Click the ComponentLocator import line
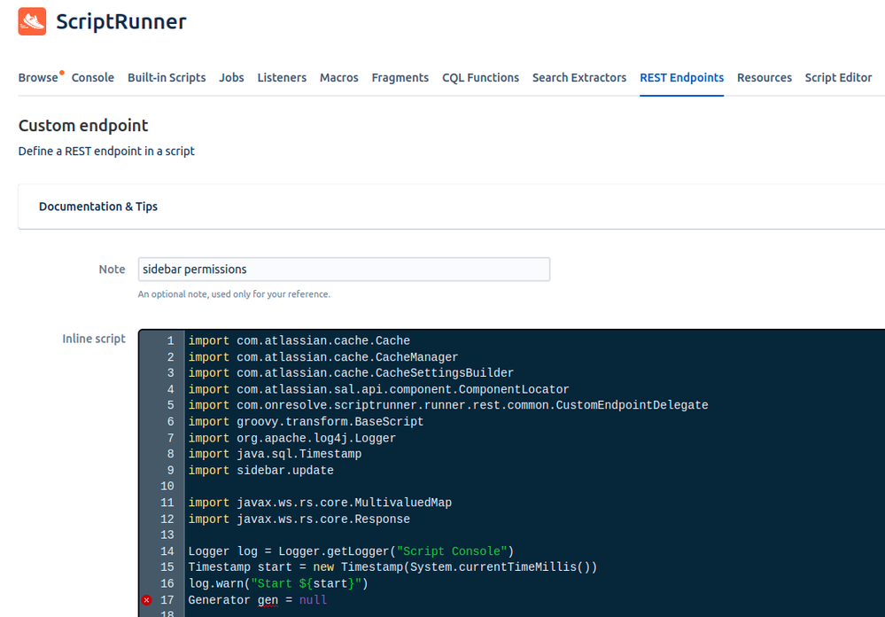Viewport: 885px width, 617px height. coord(379,389)
